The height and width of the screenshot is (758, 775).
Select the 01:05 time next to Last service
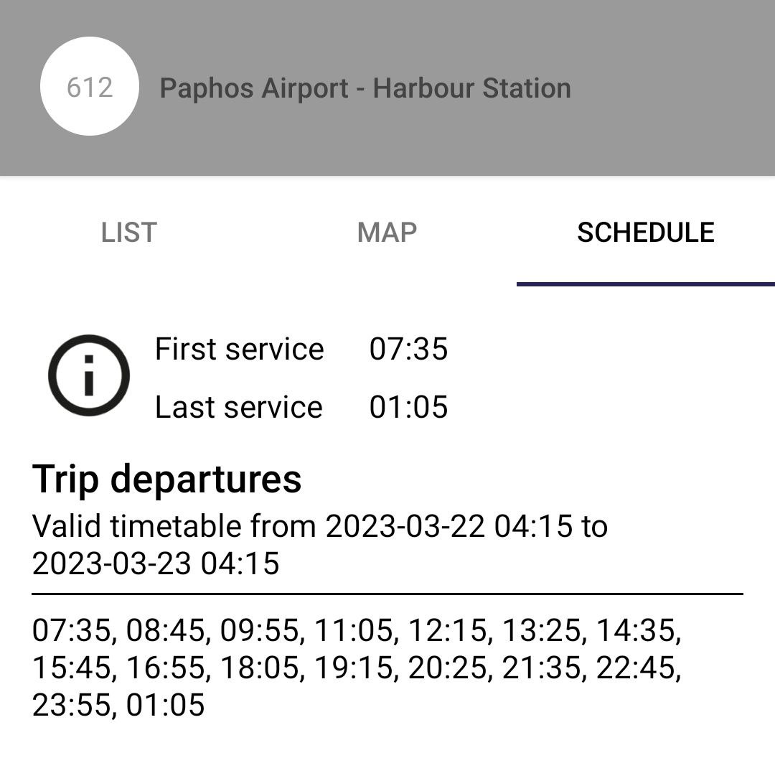[x=408, y=407]
